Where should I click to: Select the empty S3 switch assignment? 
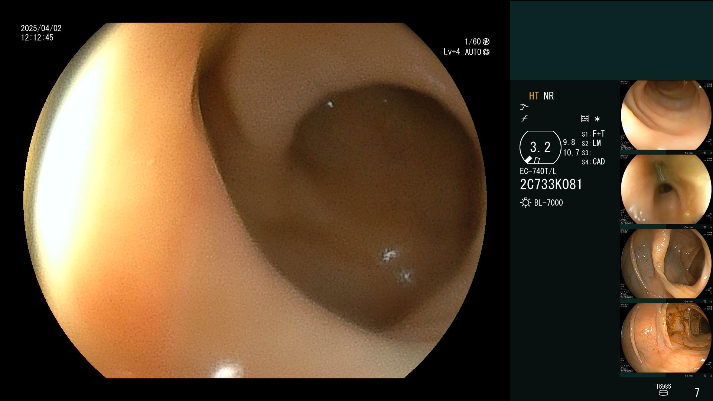[586, 153]
